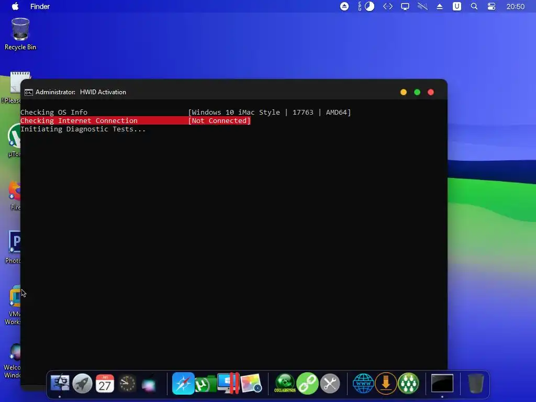The image size is (536, 402).
Task: Open Launchpad rocket icon in dock
Action: [82, 383]
